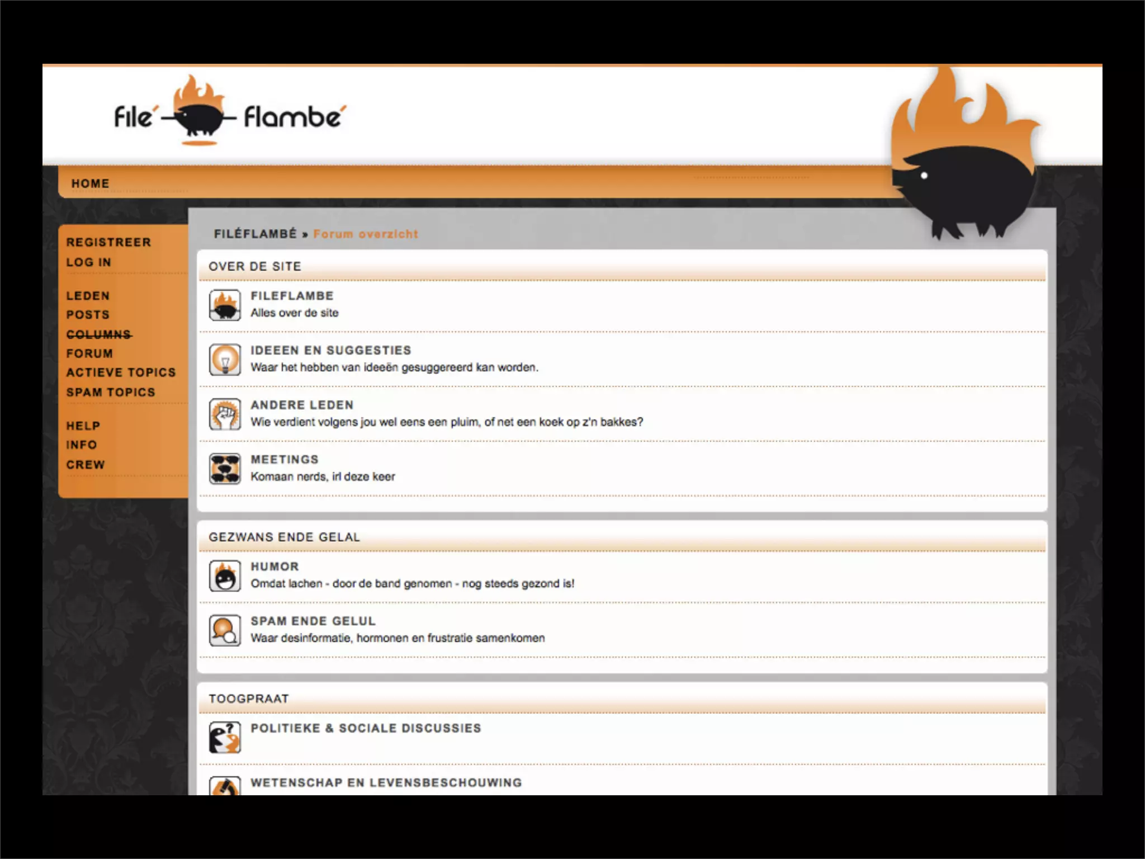Click the Humor forum face icon
The height and width of the screenshot is (859, 1145).
point(225,575)
